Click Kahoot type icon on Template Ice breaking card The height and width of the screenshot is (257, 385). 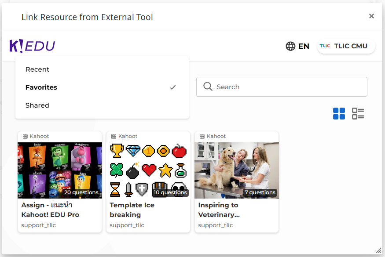[114, 137]
